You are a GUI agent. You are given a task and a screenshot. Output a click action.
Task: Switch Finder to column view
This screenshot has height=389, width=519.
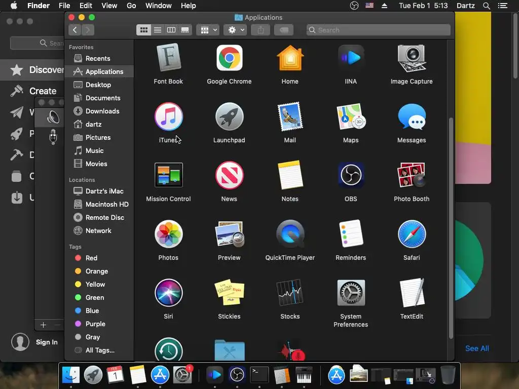(x=171, y=30)
